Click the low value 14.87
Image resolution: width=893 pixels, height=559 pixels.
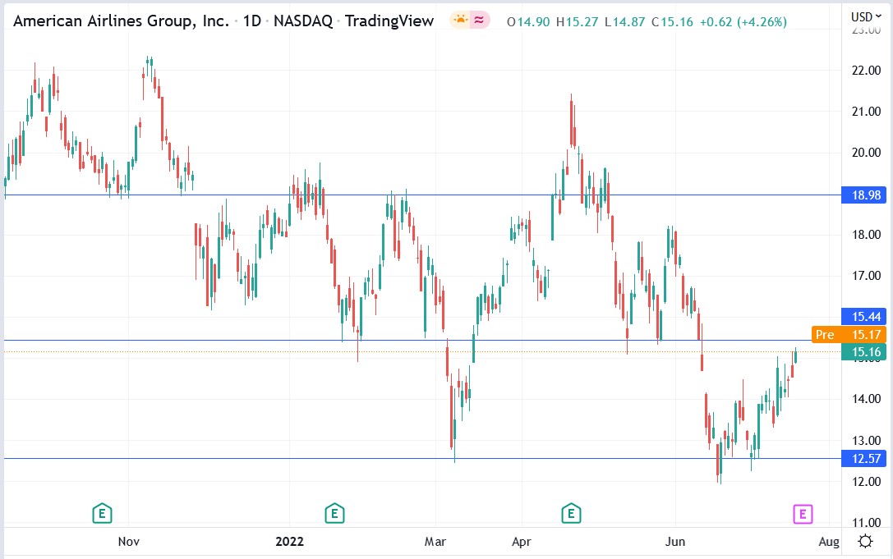(x=628, y=22)
